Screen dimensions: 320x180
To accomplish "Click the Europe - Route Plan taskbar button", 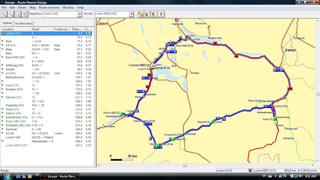I will tap(60, 176).
